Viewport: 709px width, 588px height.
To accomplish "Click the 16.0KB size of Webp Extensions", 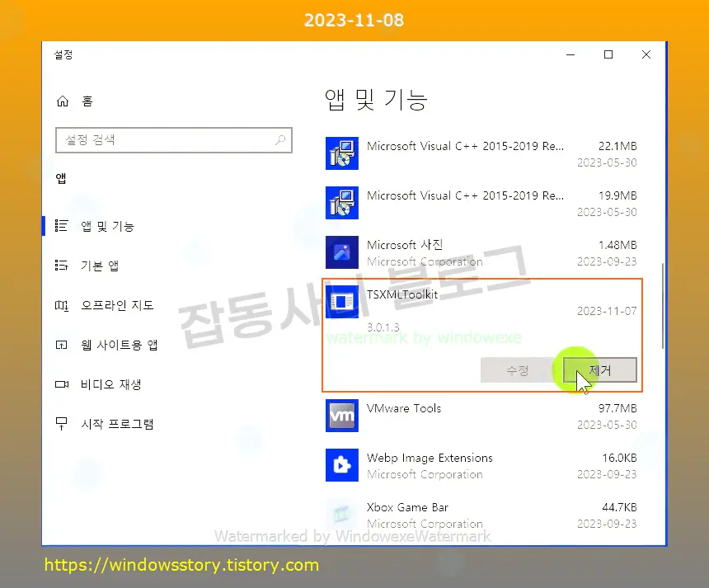I will (619, 458).
